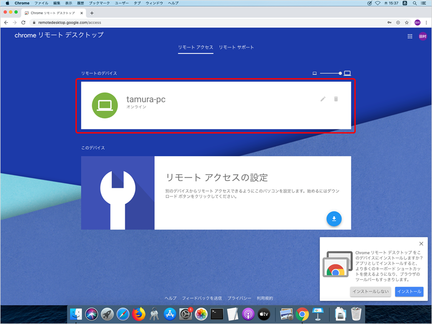Click the browser back arrow

click(6, 22)
